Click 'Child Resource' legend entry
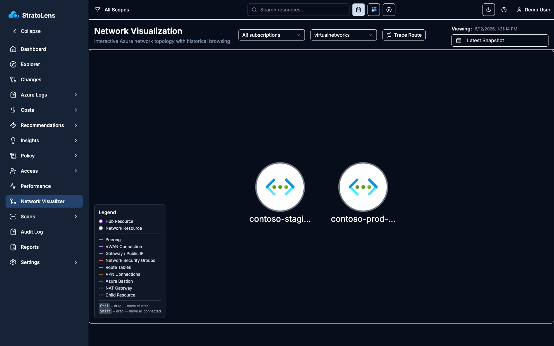This screenshot has width=554, height=346. coord(120,295)
